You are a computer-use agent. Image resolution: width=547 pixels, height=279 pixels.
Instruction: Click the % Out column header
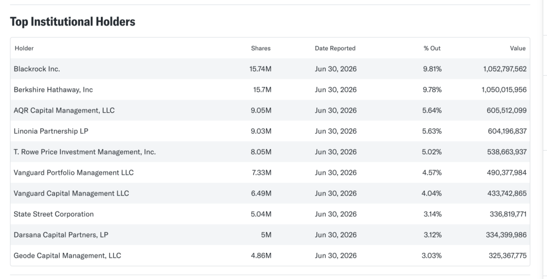pyautogui.click(x=432, y=48)
